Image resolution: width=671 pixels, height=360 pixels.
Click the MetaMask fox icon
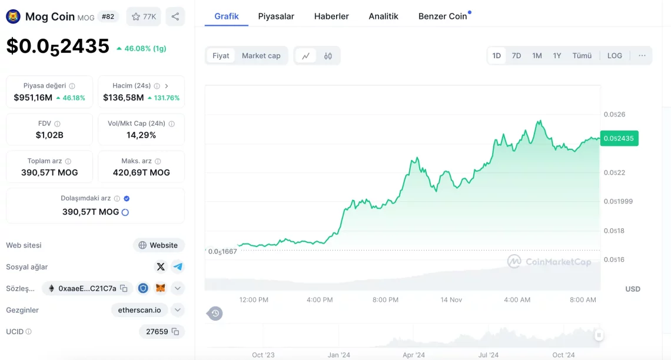point(160,288)
